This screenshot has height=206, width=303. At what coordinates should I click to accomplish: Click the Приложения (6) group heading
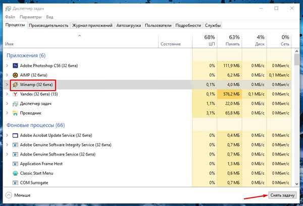coord(26,55)
